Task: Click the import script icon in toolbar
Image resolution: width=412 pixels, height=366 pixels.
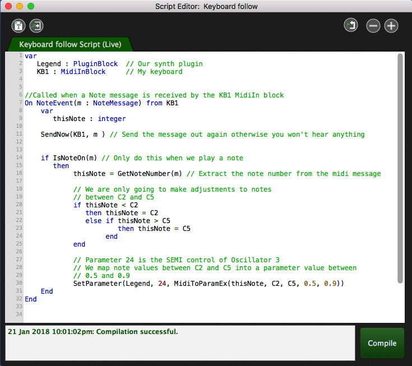Action: 36,26
